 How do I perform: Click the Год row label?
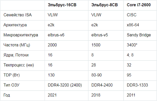pyautogui.click(x=7, y=95)
